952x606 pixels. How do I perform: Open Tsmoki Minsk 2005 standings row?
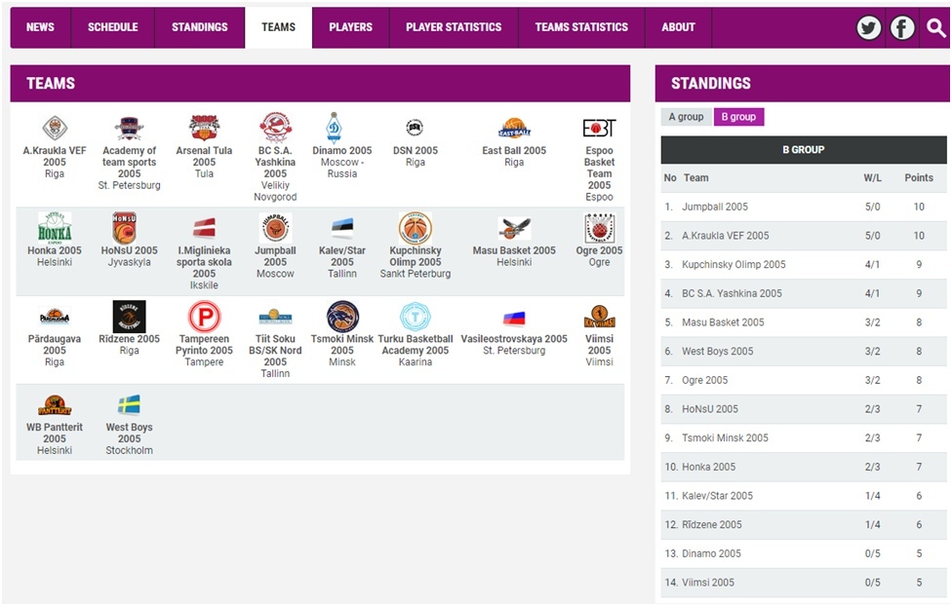pos(804,438)
